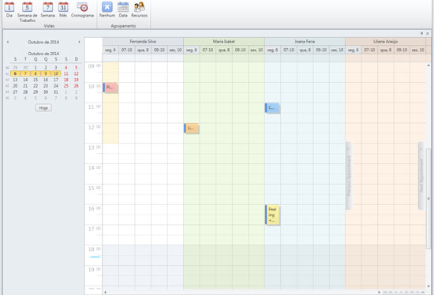Open the Outubro de 2014 month selector header
Image resolution: width=434 pixels, height=295 pixels.
click(43, 42)
